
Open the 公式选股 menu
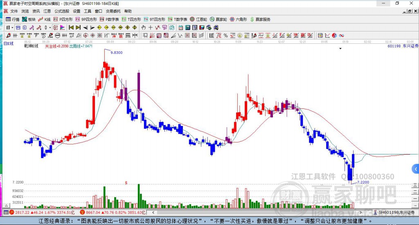click(62, 11)
